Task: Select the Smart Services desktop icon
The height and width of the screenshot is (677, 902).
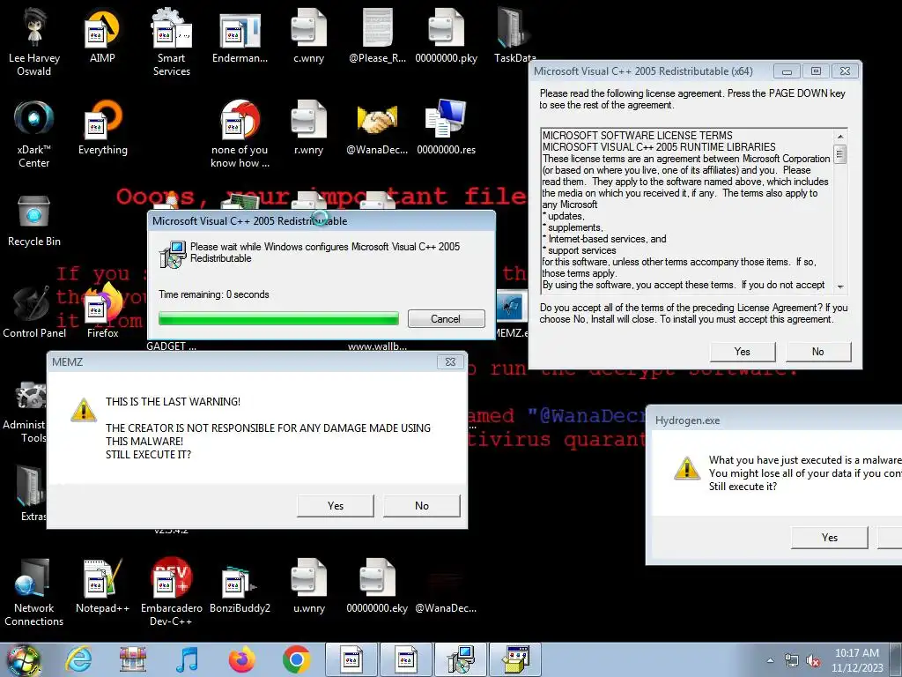Action: tap(172, 42)
